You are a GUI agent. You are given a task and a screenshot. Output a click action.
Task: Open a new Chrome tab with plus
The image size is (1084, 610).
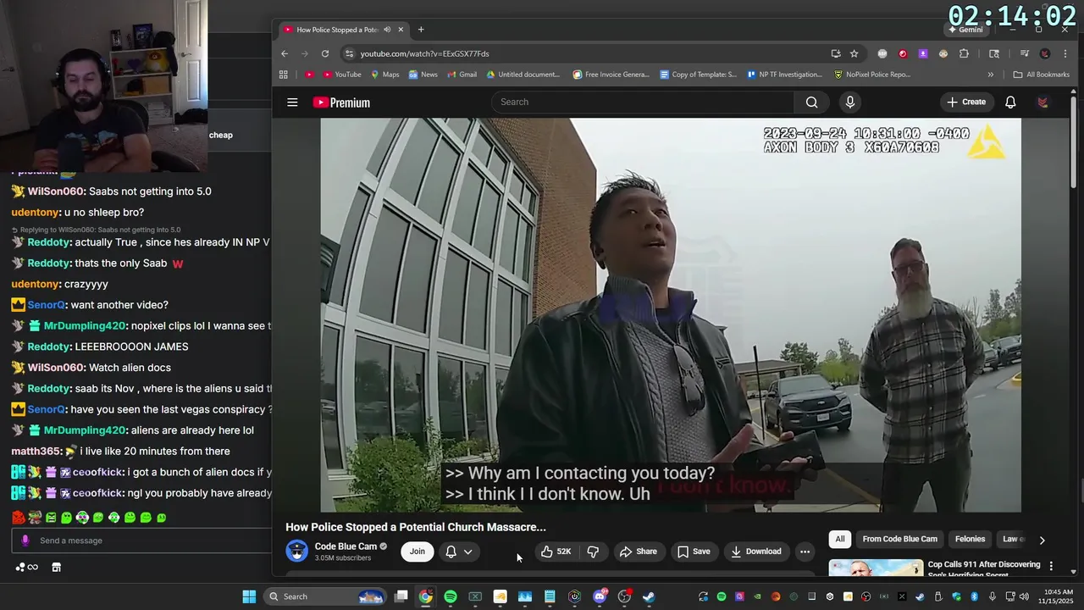421,30
